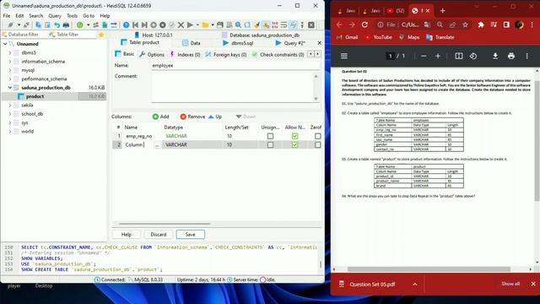Remove the selected column
This screenshot has width=540, height=304.
click(x=192, y=117)
